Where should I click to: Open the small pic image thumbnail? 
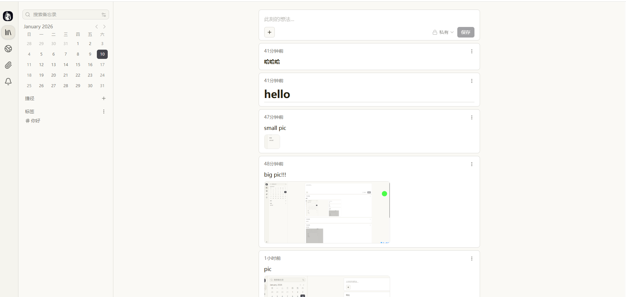click(x=272, y=142)
